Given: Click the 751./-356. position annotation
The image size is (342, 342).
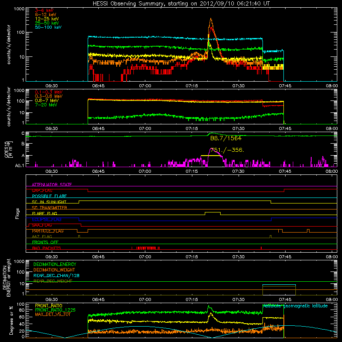Looking at the screenshot, I should tap(227, 150).
